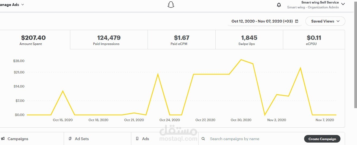The image size is (357, 145).
Task: Select the Paid eCPM metric tab
Action: [x=181, y=40]
